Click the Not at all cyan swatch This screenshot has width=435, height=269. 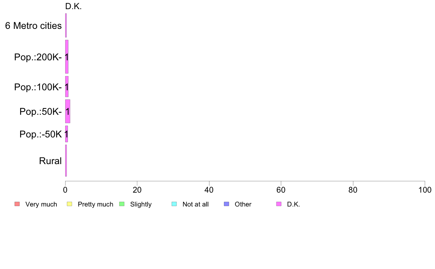click(174, 204)
